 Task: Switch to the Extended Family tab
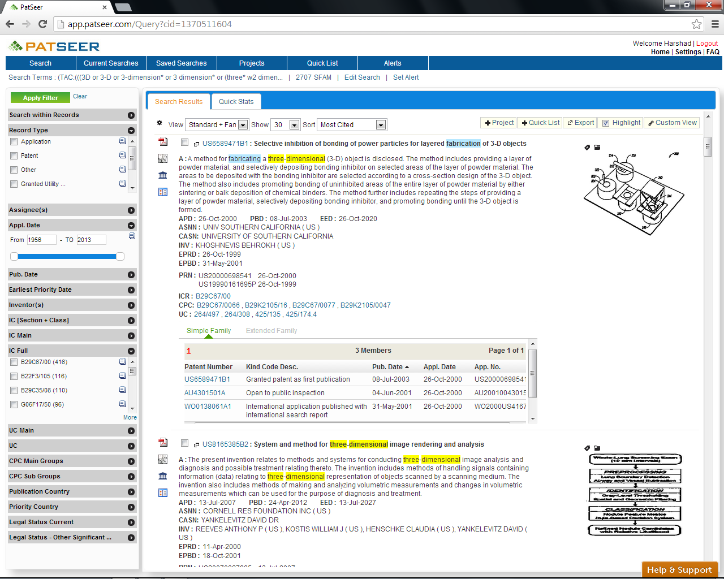tap(271, 331)
